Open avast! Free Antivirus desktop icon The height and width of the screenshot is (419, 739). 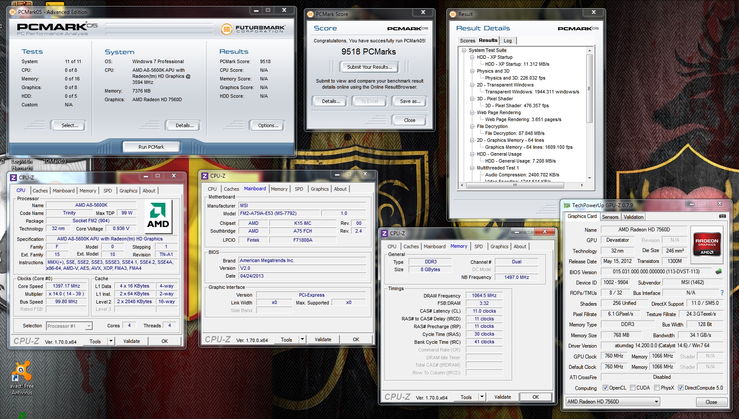tap(22, 377)
